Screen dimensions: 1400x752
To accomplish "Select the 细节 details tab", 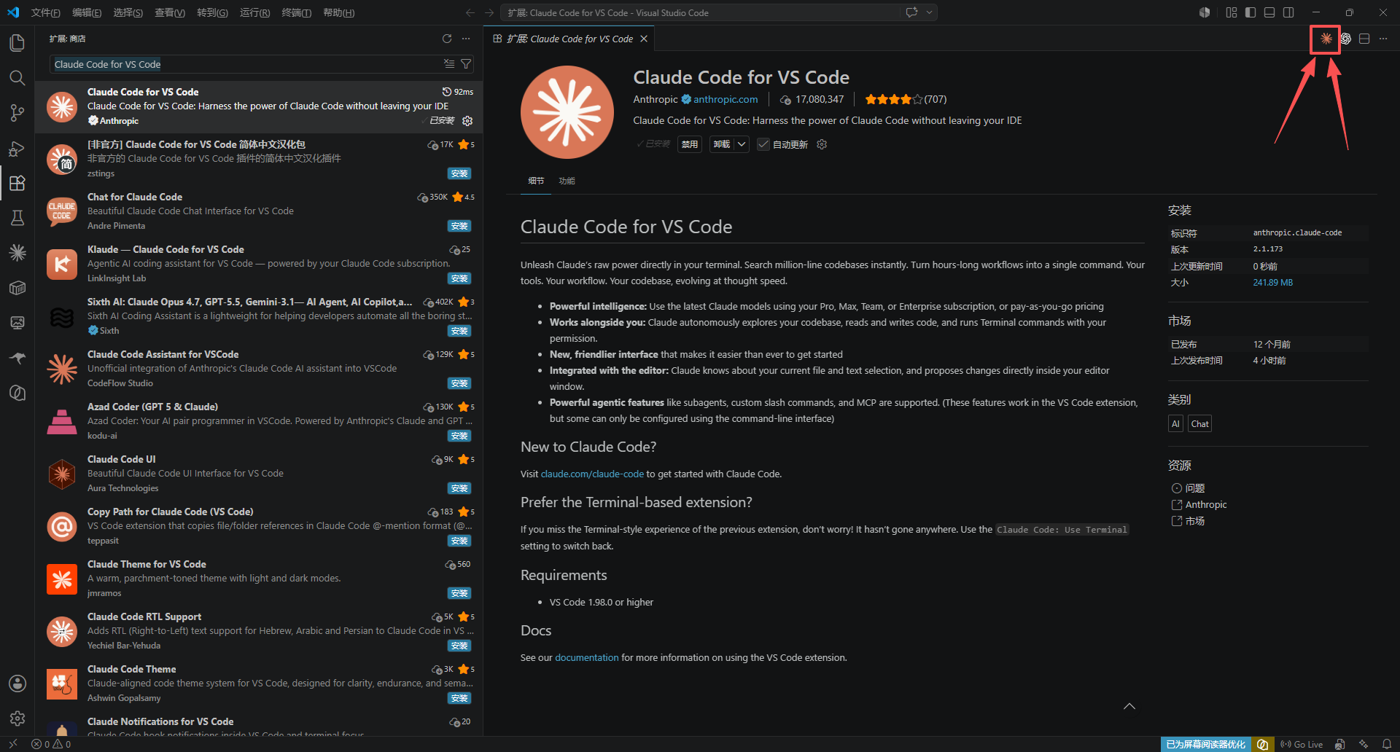I will [x=536, y=181].
